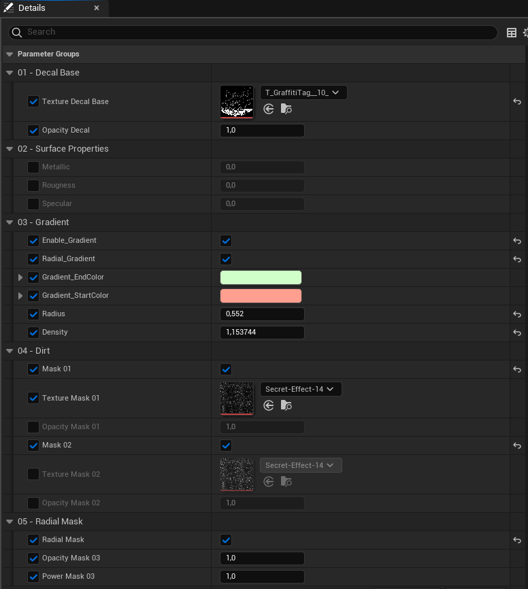Uncheck the Enable_Gradient value checkbox
Viewport: 528px width, 589px height.
pyautogui.click(x=226, y=241)
